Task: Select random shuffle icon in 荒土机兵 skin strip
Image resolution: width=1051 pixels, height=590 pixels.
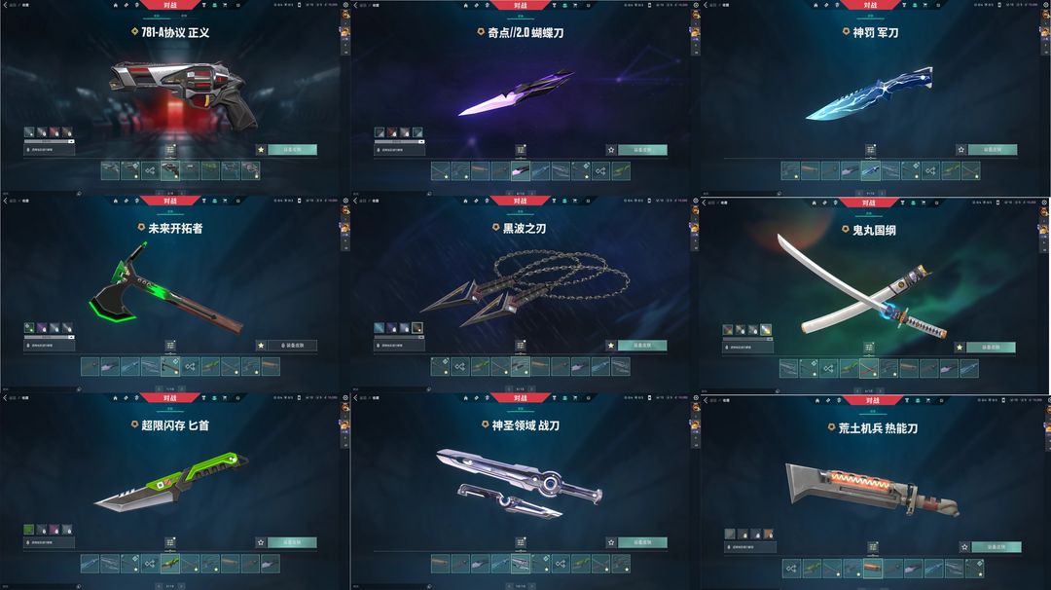Action: pos(791,568)
